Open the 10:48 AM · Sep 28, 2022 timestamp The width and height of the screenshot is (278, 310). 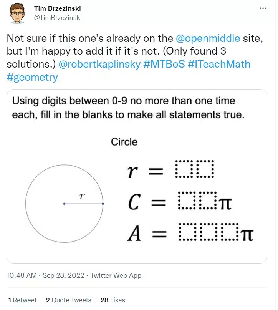tap(45, 275)
